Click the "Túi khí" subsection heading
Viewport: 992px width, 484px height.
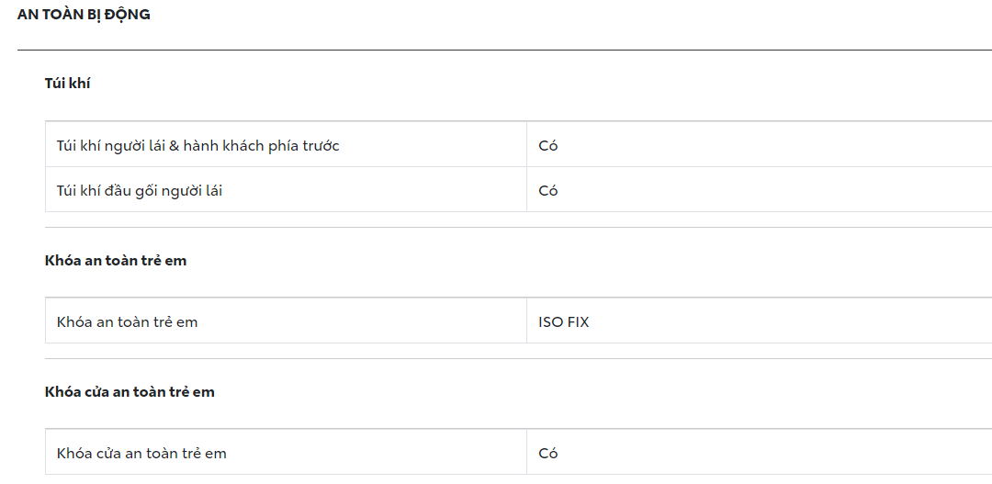coord(68,84)
